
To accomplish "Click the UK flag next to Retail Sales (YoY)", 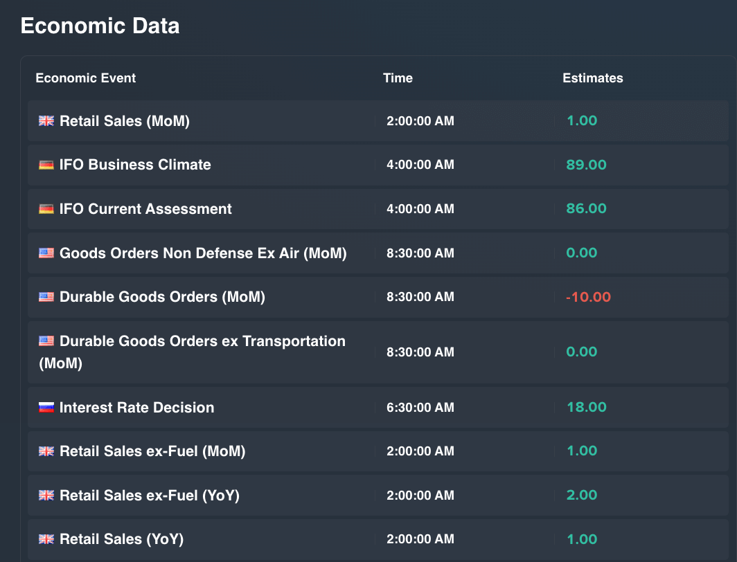I will pyautogui.click(x=46, y=539).
